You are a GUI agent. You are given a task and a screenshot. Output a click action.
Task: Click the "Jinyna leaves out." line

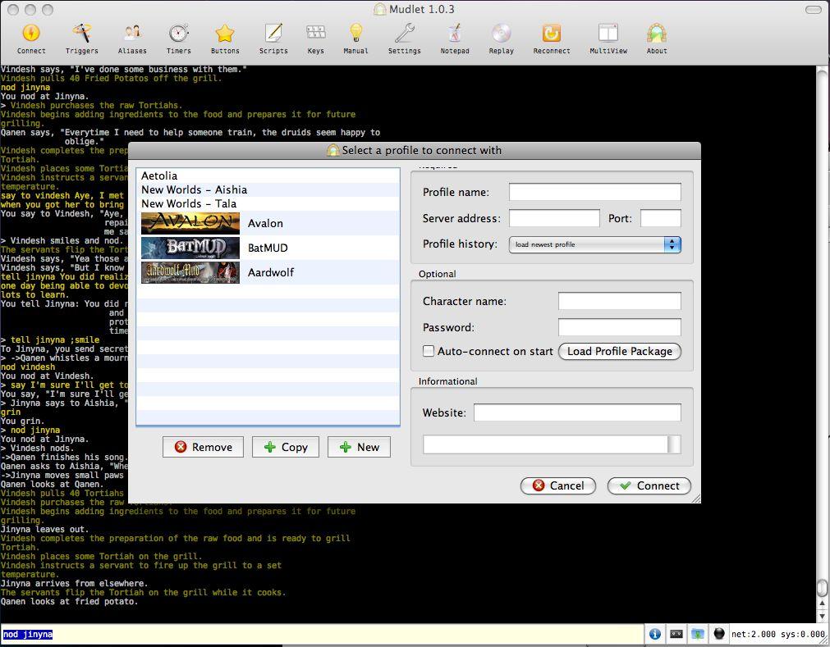[45, 529]
